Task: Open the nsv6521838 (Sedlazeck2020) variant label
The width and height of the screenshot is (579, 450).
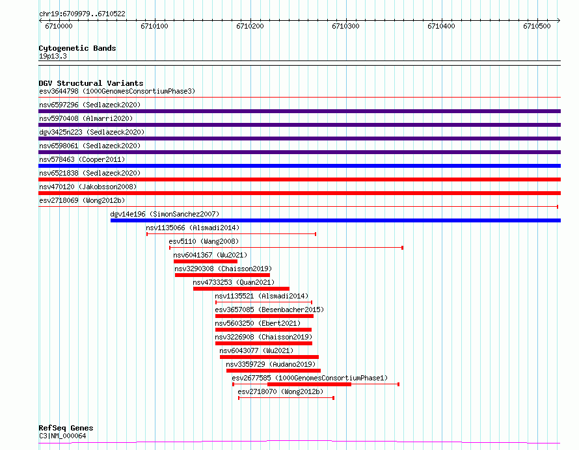Action: pos(90,173)
